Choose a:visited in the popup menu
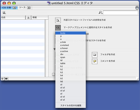Image resolution: width=140 pixels, height=110 pixels. (x=71, y=45)
